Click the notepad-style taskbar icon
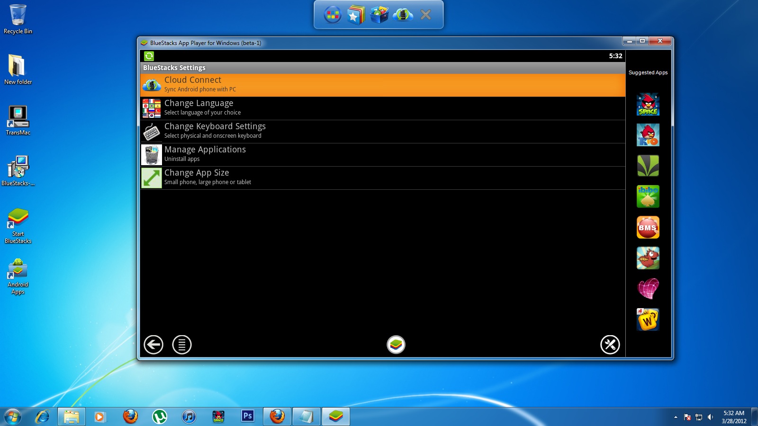Viewport: 758px width, 426px height. point(307,417)
